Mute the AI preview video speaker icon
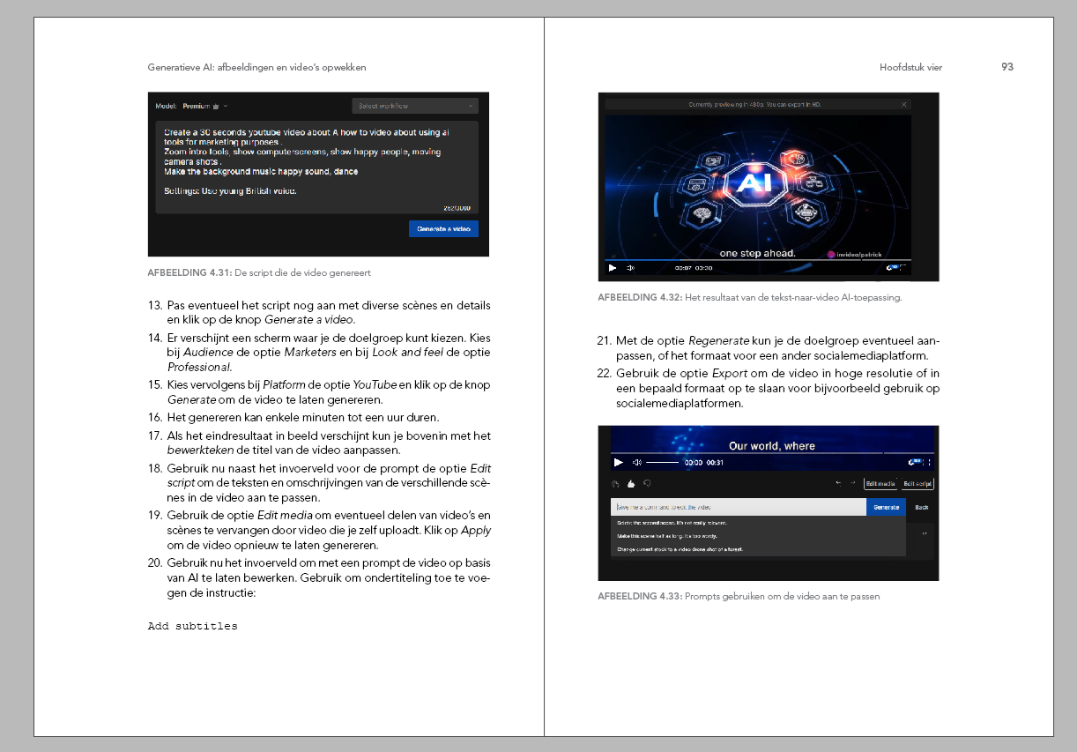 point(630,267)
